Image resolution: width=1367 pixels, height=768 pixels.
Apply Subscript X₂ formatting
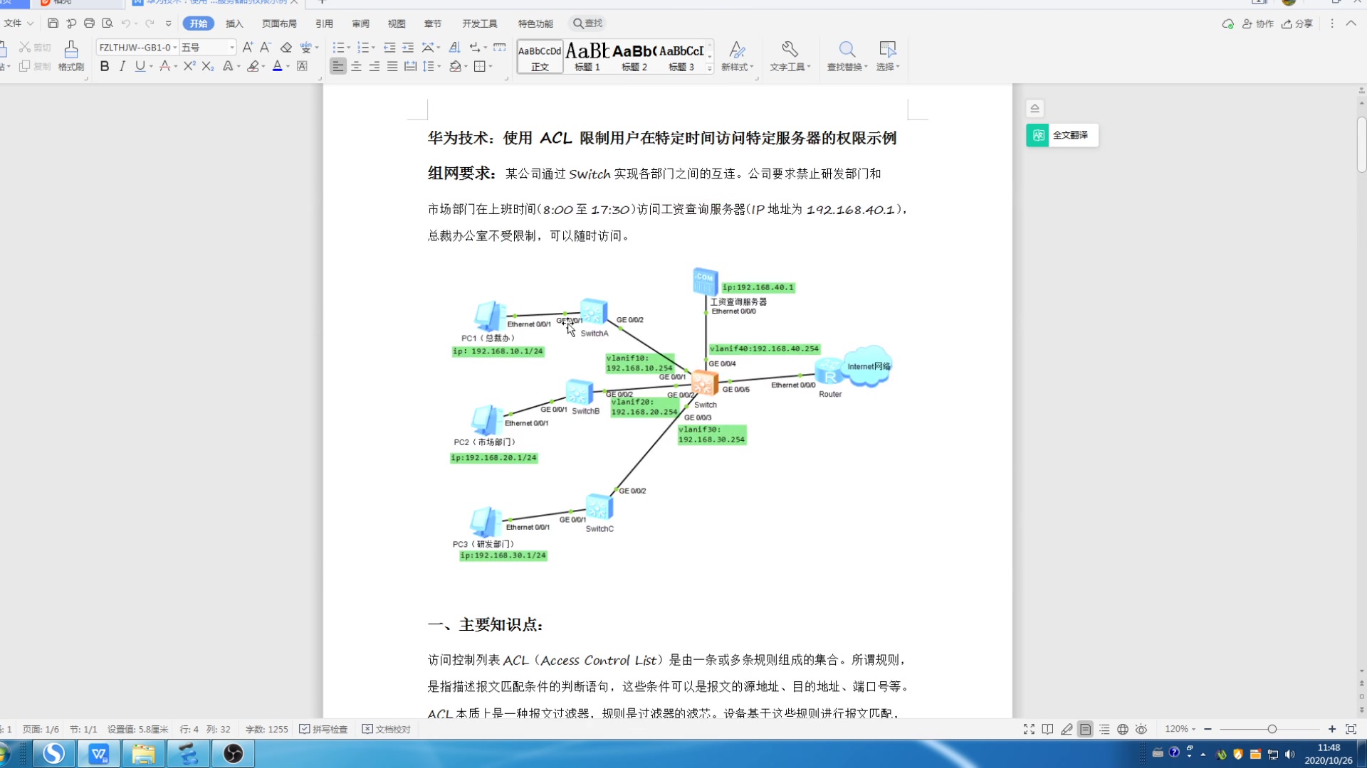tap(207, 66)
